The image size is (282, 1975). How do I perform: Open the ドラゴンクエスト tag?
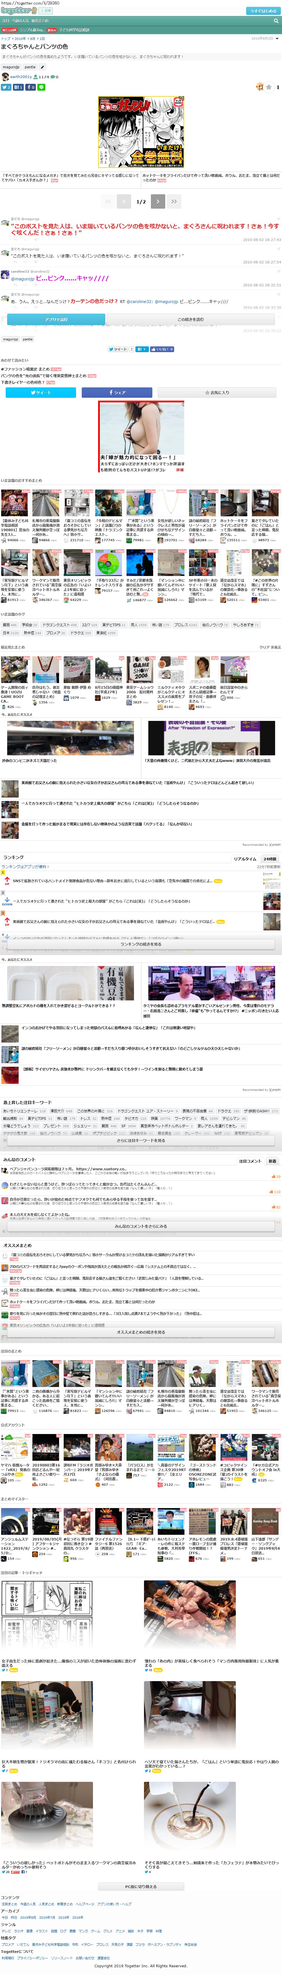click(59, 625)
